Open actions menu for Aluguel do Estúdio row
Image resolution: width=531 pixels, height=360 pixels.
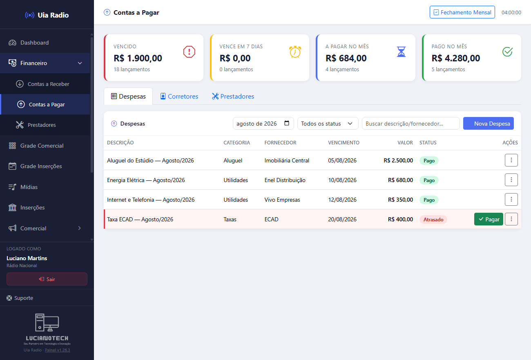511,160
